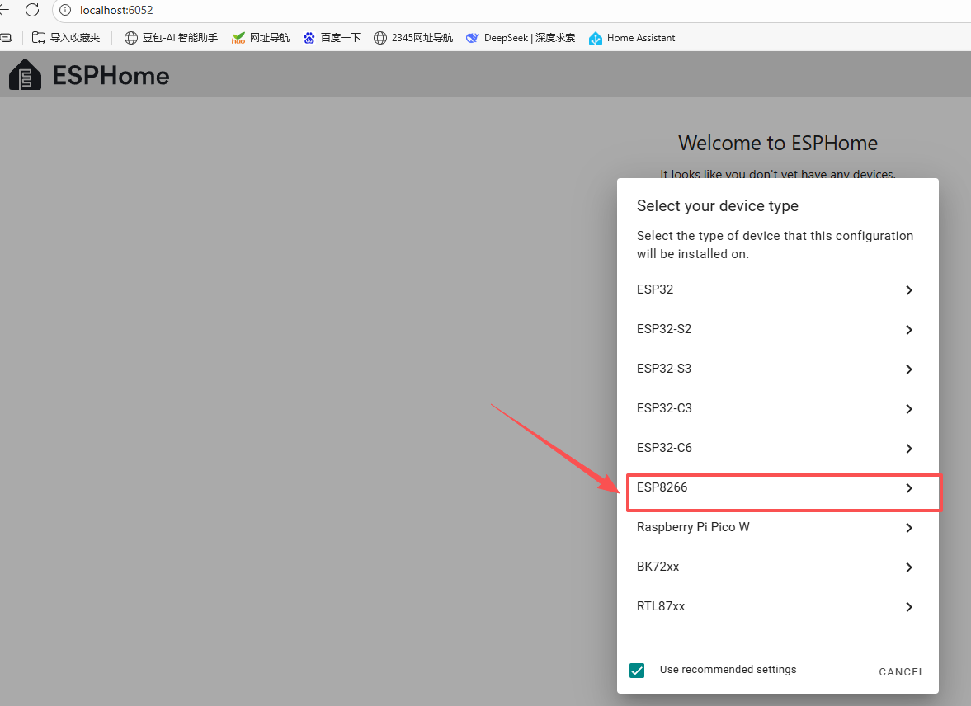Open site info icon beside localhost address

click(x=65, y=10)
